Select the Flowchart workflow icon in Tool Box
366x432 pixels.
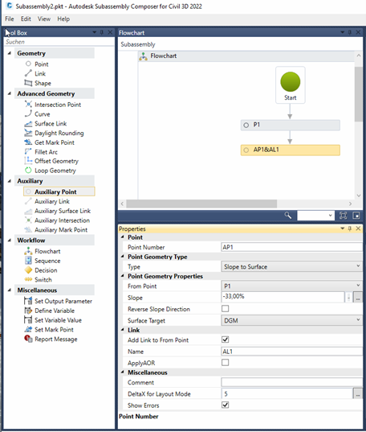(x=28, y=251)
